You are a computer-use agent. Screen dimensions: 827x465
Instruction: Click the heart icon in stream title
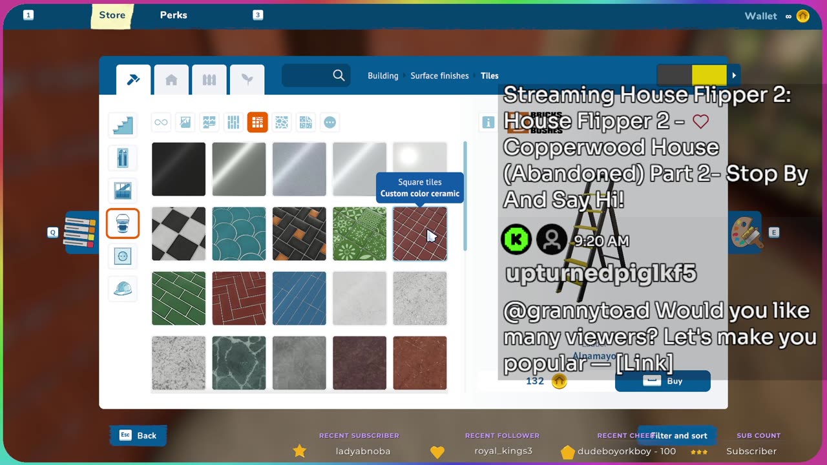click(x=700, y=121)
